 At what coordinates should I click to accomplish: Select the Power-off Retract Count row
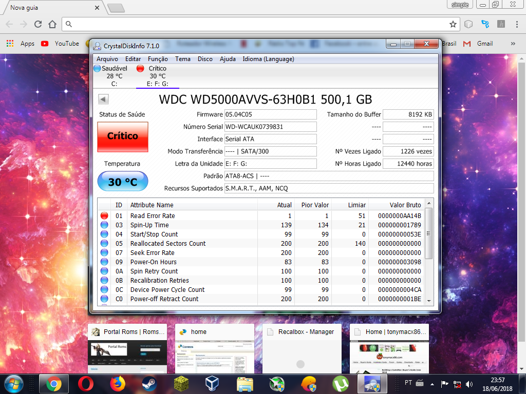tap(261, 299)
